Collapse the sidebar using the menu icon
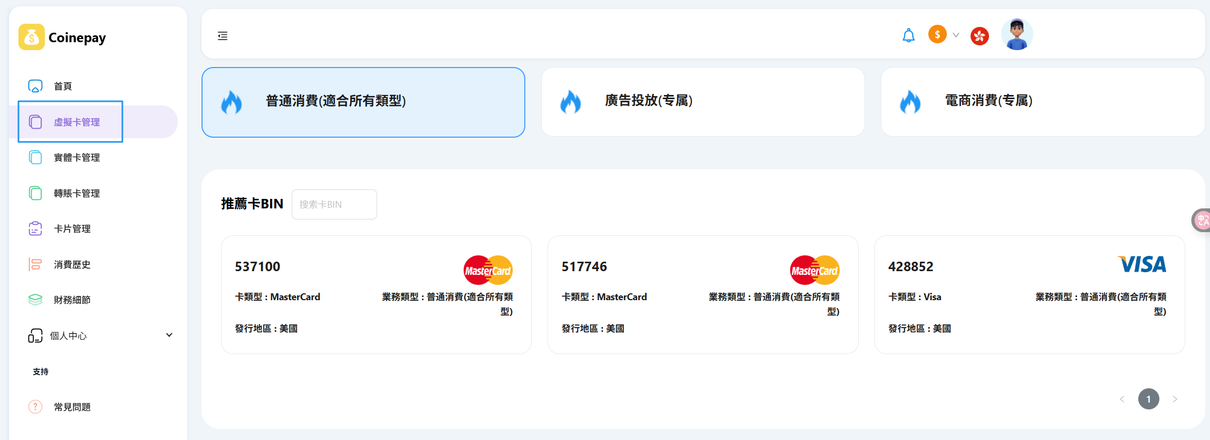 coord(223,36)
